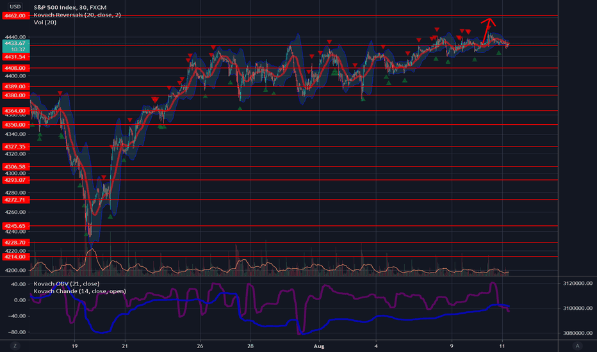597x352 pixels.
Task: Select the Vol (20) indicator legend
Action: point(45,22)
